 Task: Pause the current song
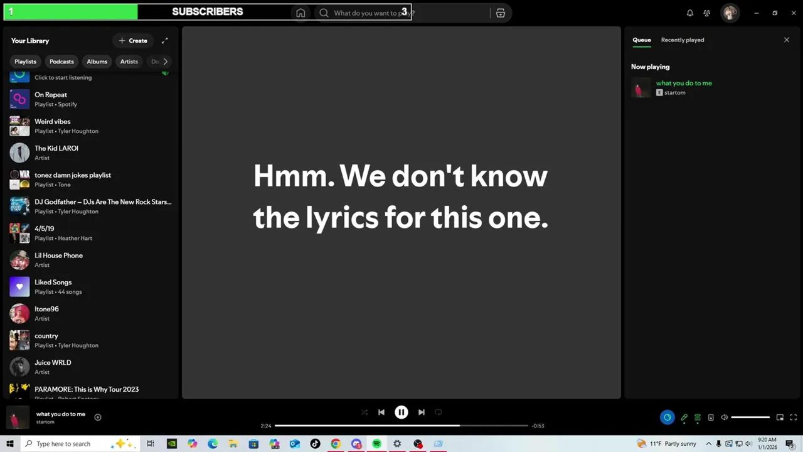pos(401,412)
